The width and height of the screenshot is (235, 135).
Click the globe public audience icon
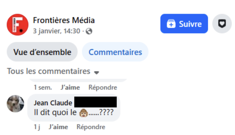(89, 31)
